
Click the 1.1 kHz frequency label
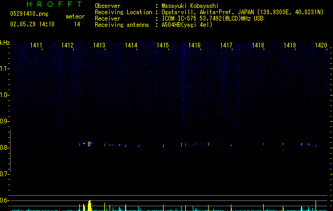coord(4,69)
